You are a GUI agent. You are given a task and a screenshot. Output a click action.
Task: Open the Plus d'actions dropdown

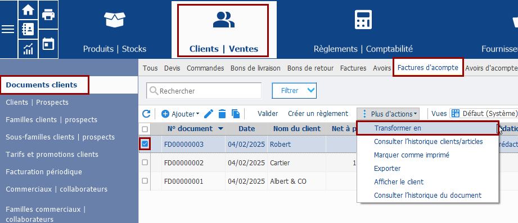tap(388, 114)
